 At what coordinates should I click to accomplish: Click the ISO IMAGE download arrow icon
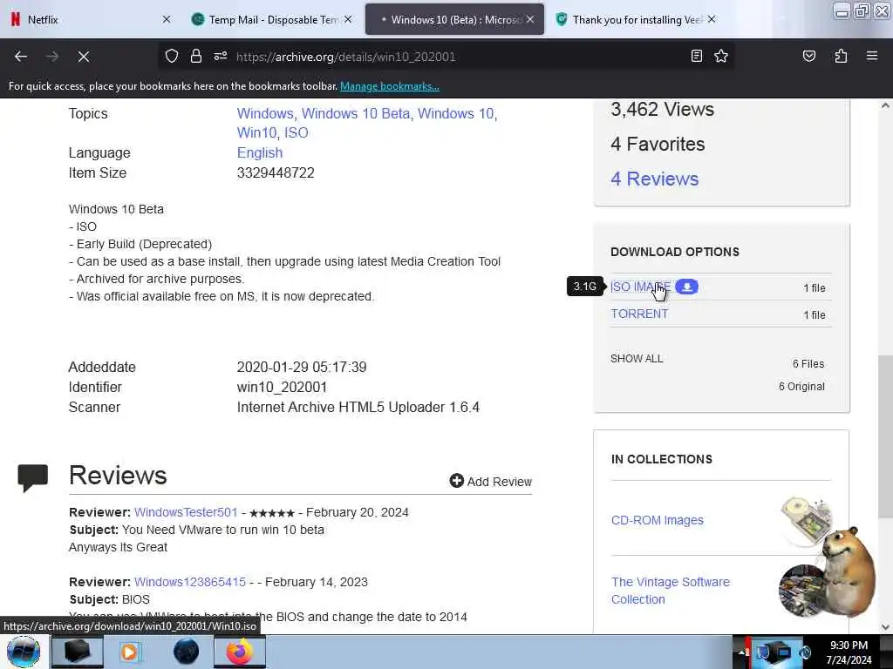tap(687, 287)
